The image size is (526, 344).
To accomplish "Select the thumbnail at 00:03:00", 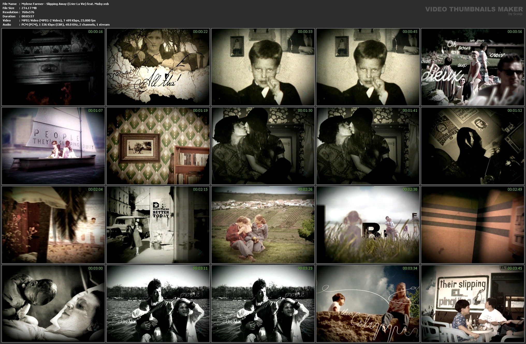I will [x=53, y=304].
